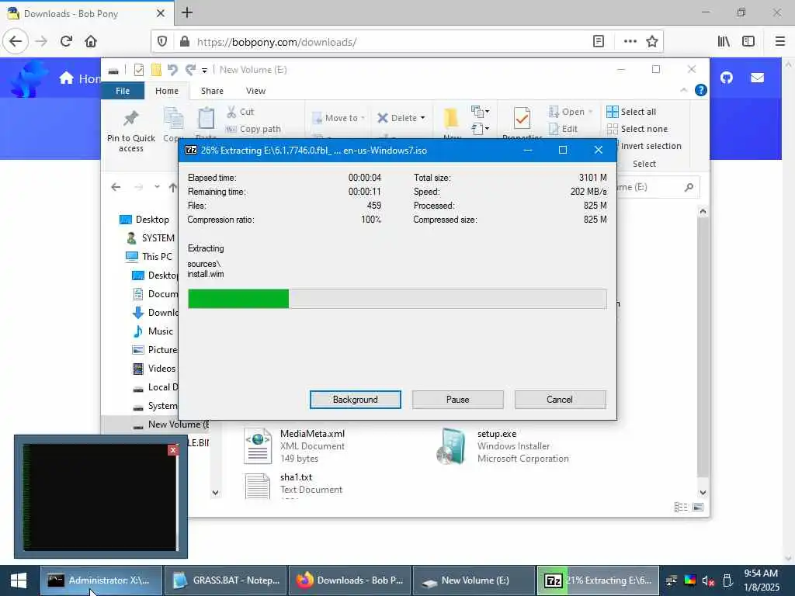Collapse the Explorer ribbon chevron
The height and width of the screenshot is (596, 795).
[683, 90]
